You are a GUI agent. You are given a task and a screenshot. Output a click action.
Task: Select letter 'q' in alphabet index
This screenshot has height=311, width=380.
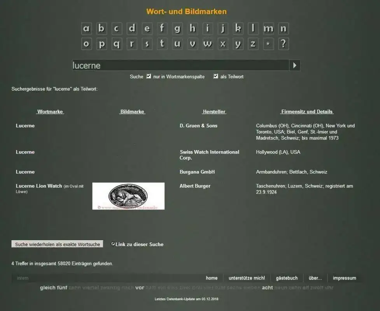(117, 44)
